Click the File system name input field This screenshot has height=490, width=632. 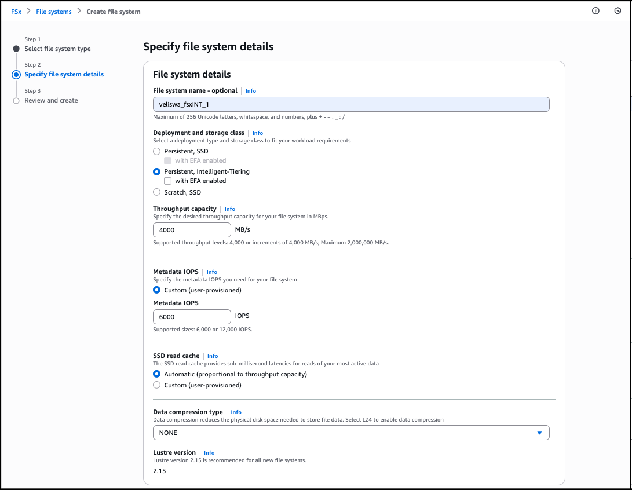pos(351,104)
